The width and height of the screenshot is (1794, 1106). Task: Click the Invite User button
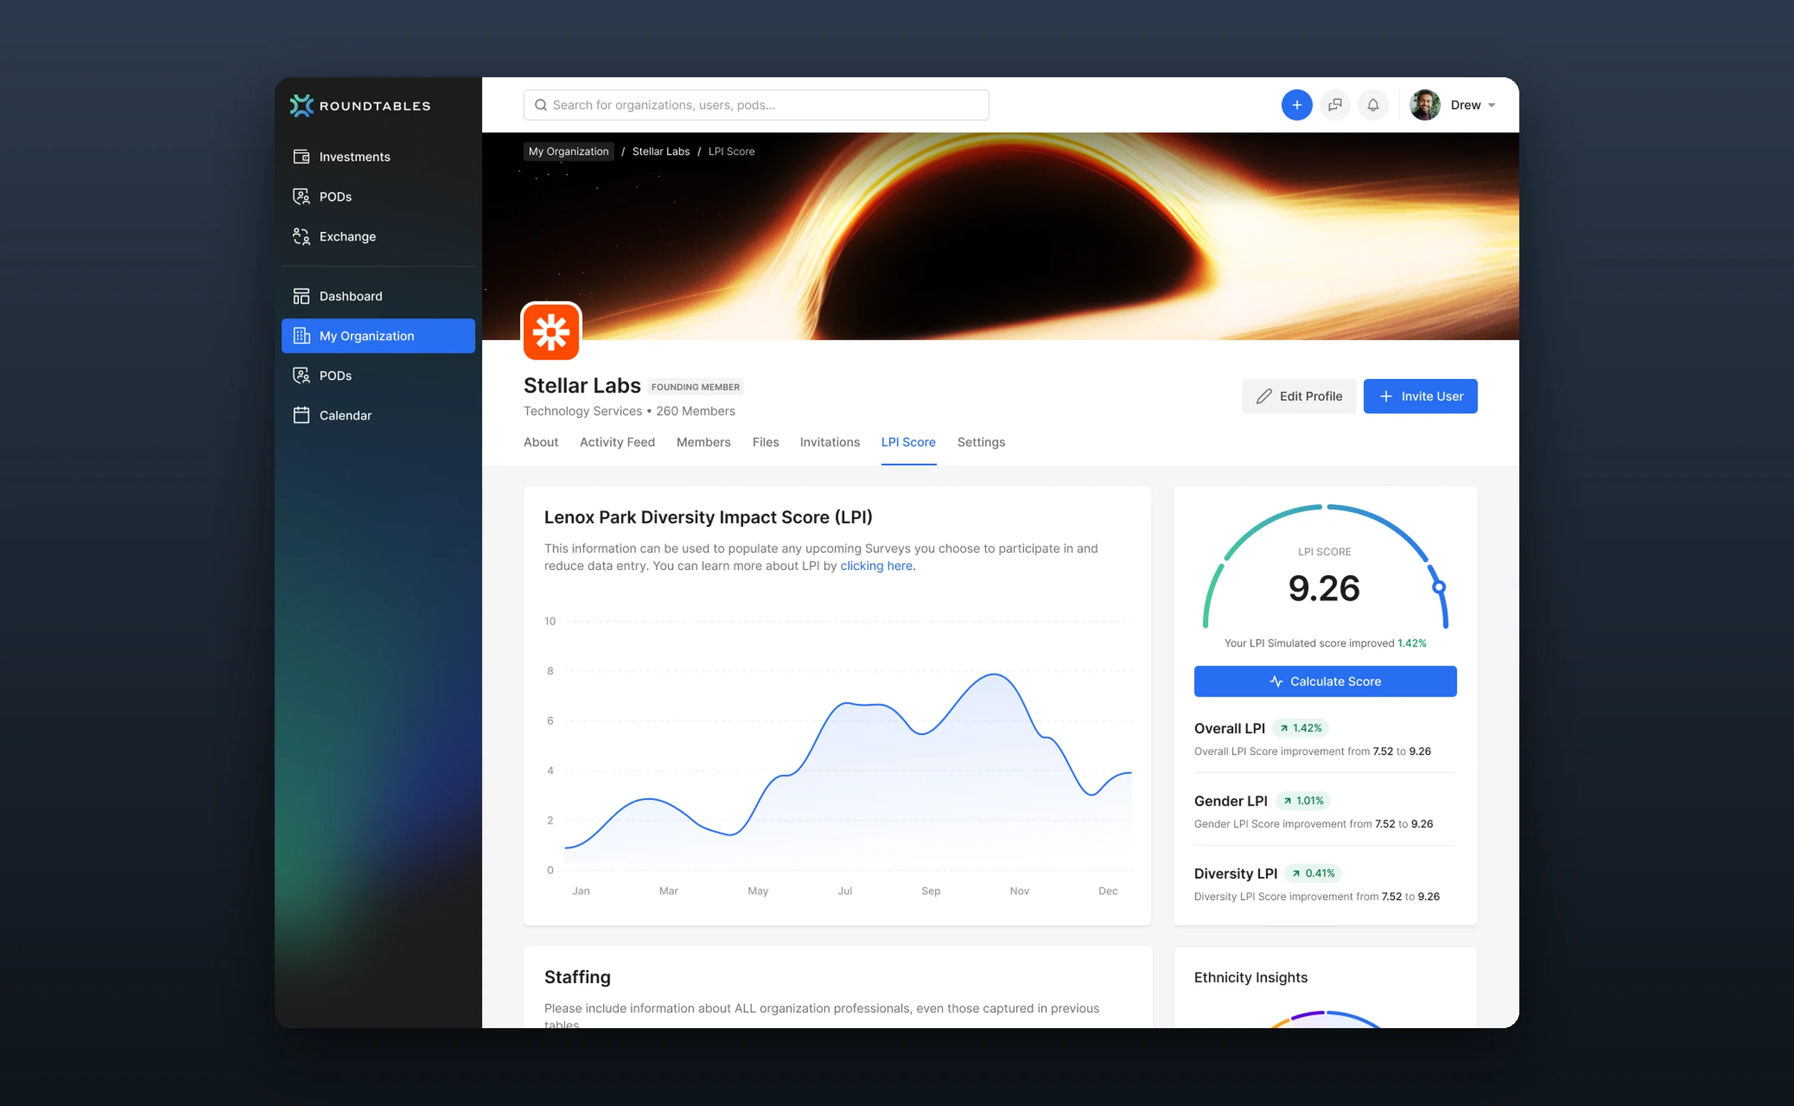click(1420, 396)
